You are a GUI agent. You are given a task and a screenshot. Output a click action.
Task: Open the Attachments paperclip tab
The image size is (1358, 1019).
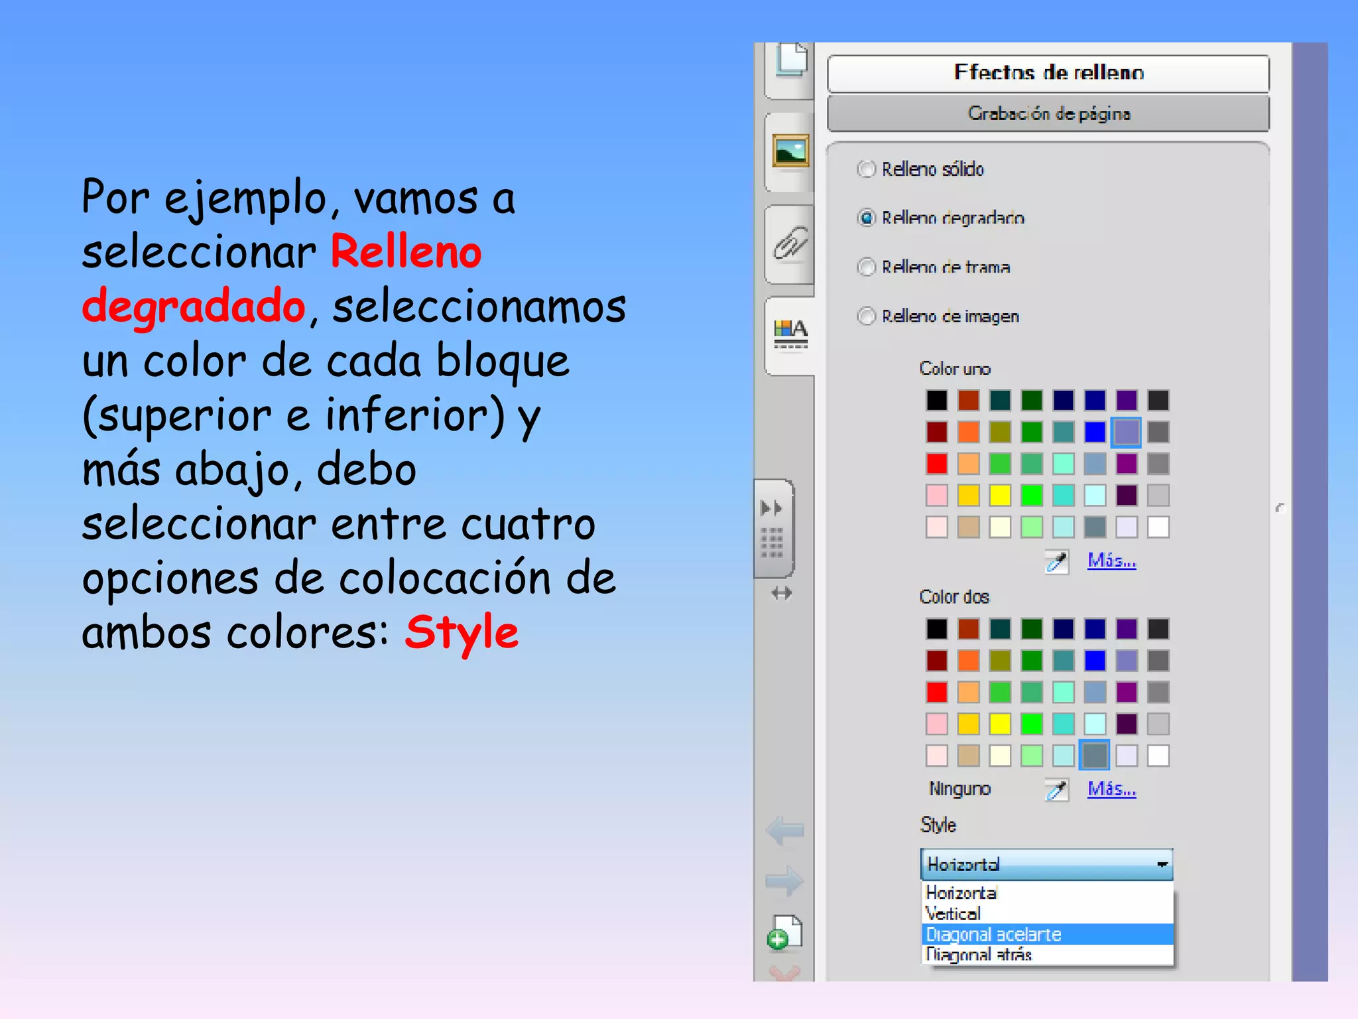[790, 243]
